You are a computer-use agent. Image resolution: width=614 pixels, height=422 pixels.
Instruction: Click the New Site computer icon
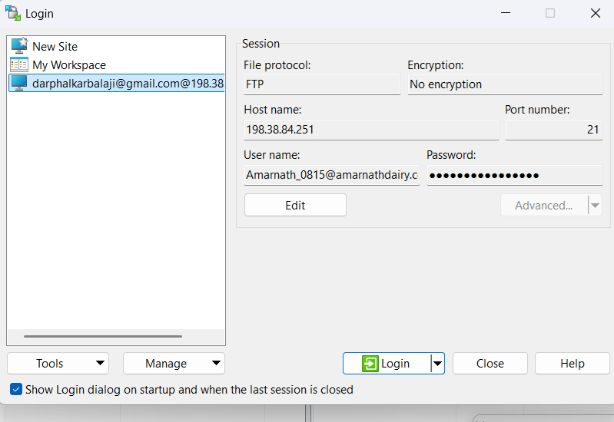(x=19, y=46)
